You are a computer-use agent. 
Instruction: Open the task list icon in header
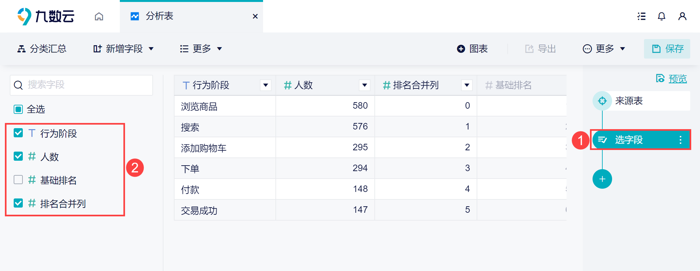click(641, 16)
